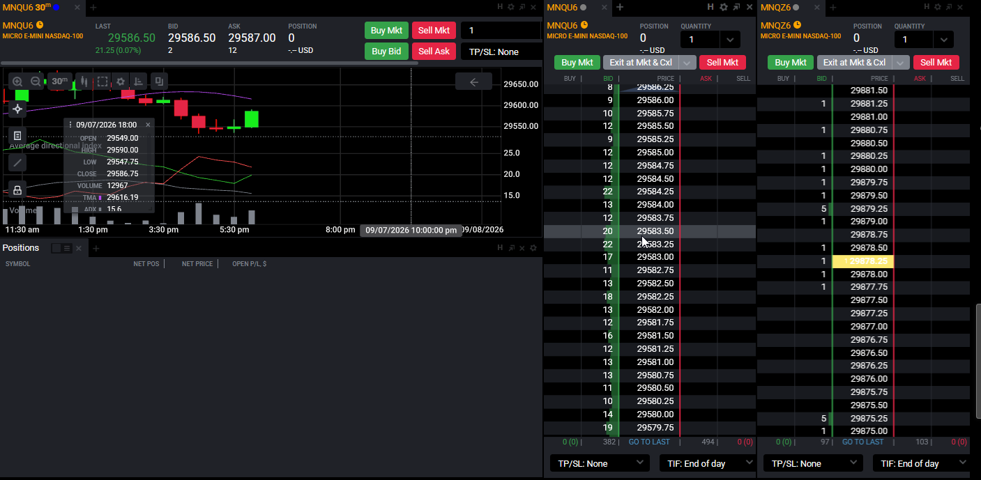Viewport: 981px width, 480px height.
Task: Open chart settings gear in chart toolbar
Action: [121, 82]
